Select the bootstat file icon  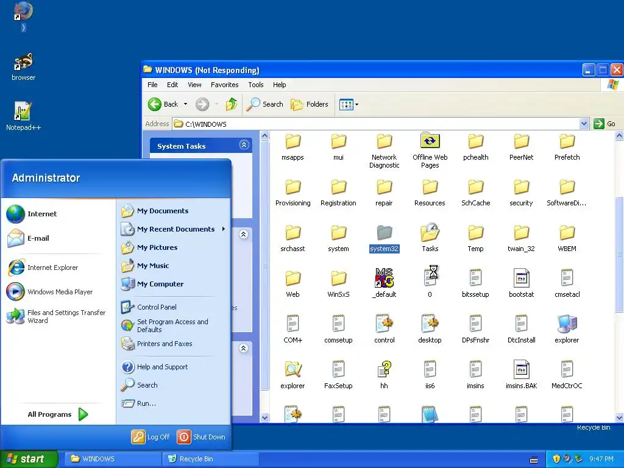click(x=522, y=278)
